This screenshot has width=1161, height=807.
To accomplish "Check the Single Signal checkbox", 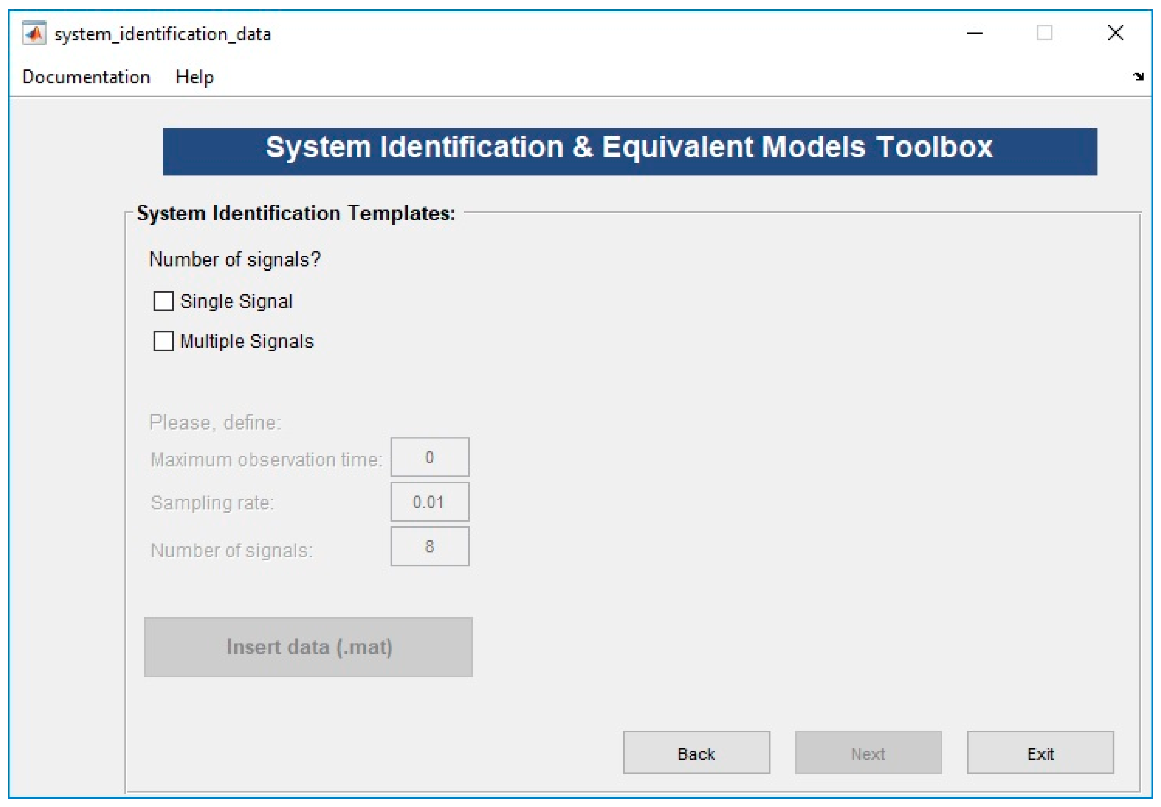I will [163, 301].
